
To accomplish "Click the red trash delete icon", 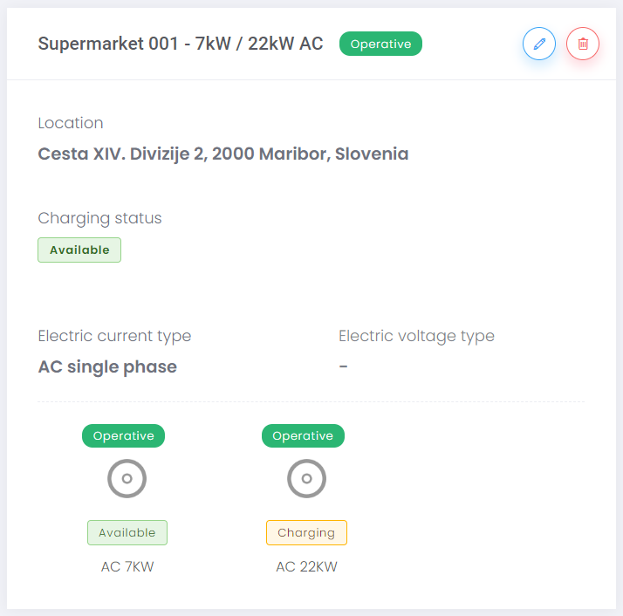I will [583, 44].
